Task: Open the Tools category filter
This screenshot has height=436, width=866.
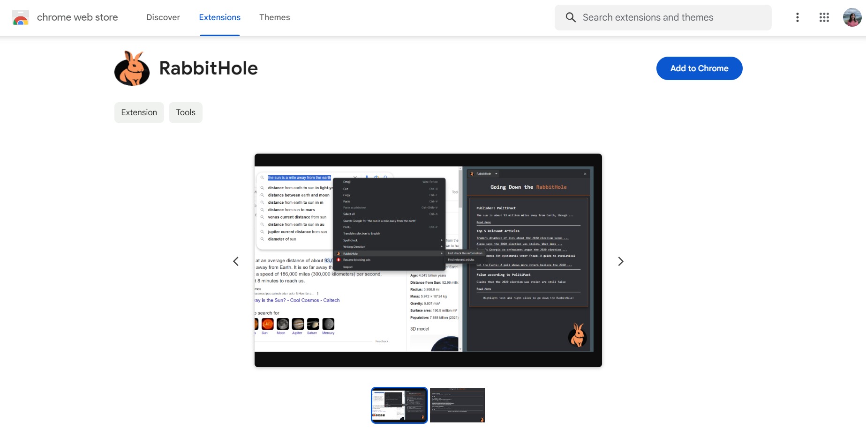Action: [x=185, y=112]
